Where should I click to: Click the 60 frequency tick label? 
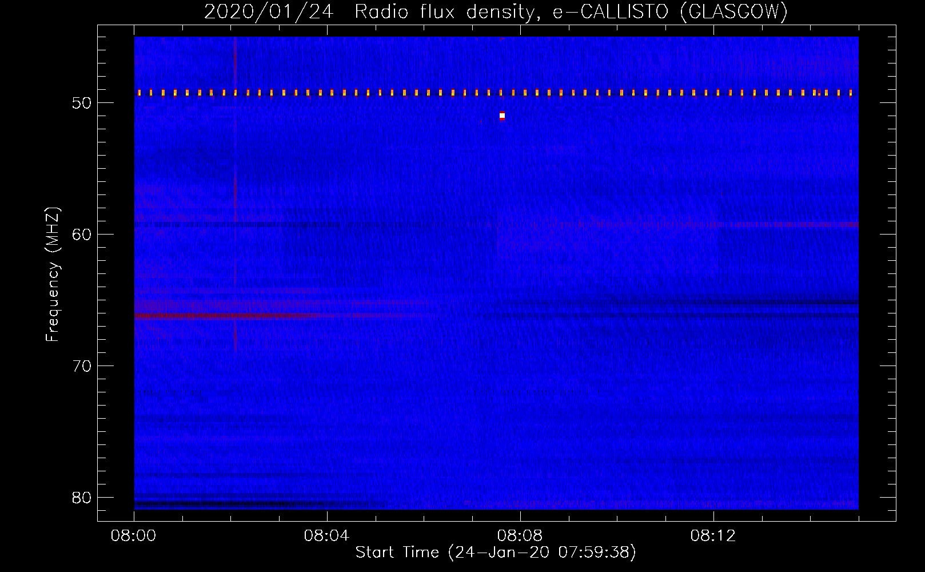(x=82, y=235)
